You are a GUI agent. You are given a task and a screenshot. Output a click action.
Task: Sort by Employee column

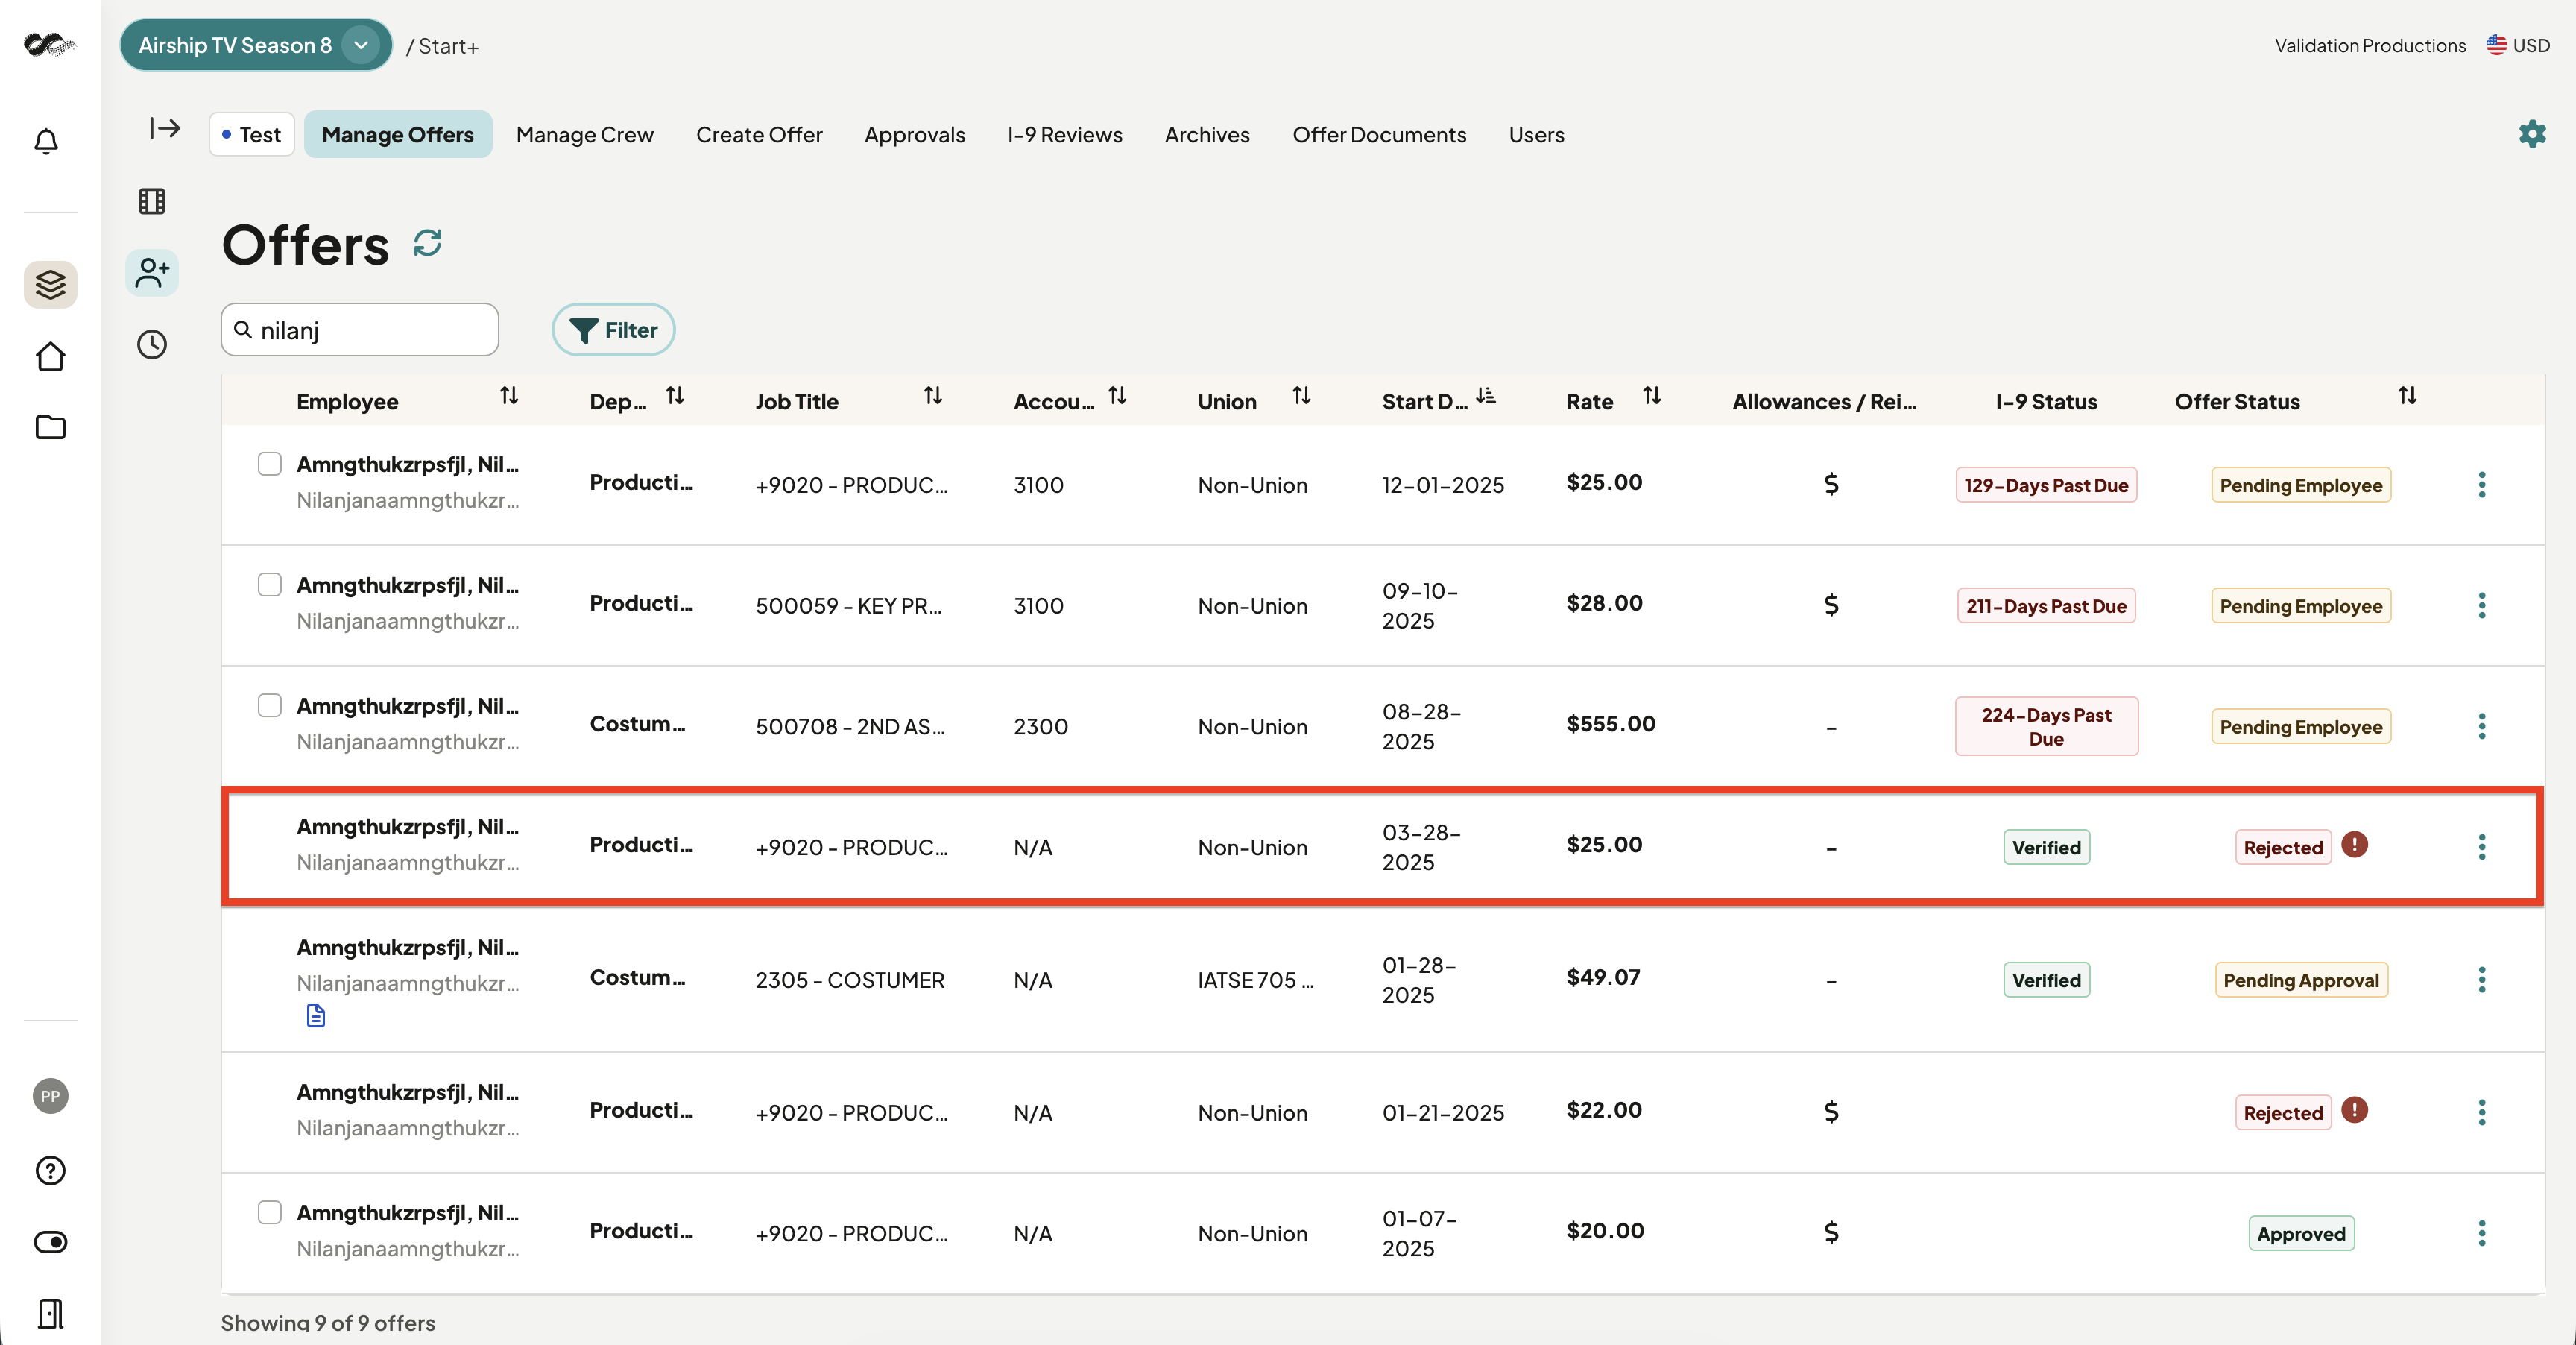(509, 396)
